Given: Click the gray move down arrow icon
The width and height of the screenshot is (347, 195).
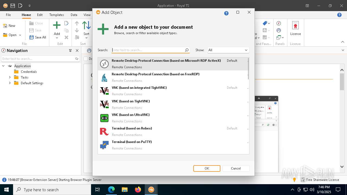Looking at the screenshot, I should (x=77, y=30).
